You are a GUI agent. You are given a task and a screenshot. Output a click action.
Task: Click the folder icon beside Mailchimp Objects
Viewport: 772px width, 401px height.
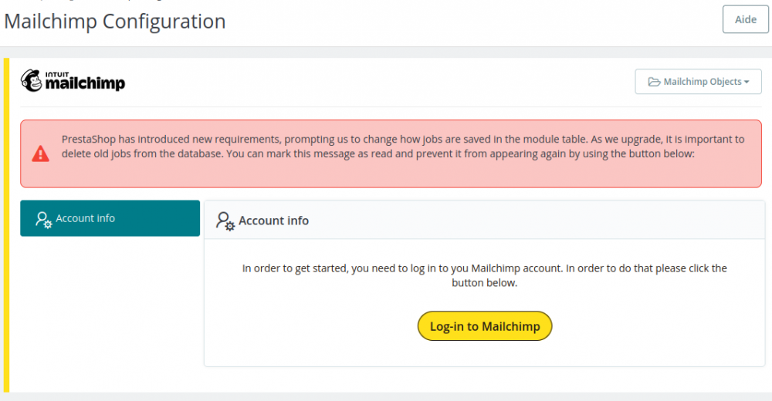click(x=654, y=82)
